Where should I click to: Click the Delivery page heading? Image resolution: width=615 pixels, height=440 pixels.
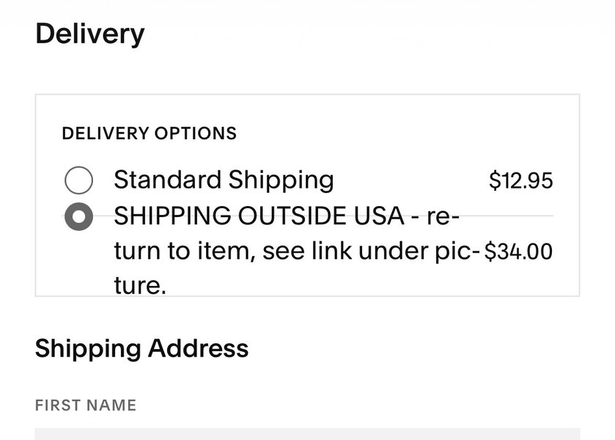pos(89,34)
